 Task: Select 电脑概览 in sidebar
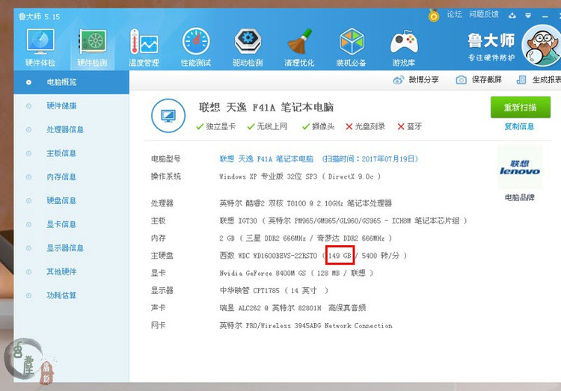click(71, 82)
